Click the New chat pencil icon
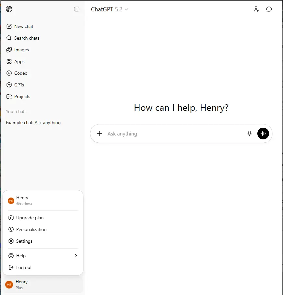The height and width of the screenshot is (295, 283). pyautogui.click(x=9, y=26)
